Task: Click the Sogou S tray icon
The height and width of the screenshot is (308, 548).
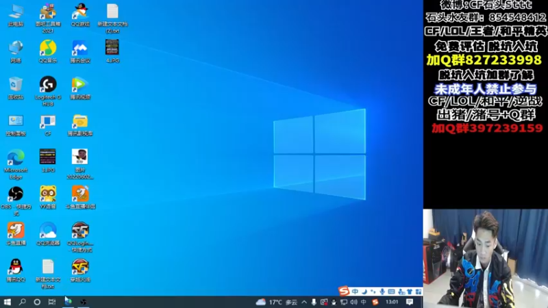Action: pos(375,302)
